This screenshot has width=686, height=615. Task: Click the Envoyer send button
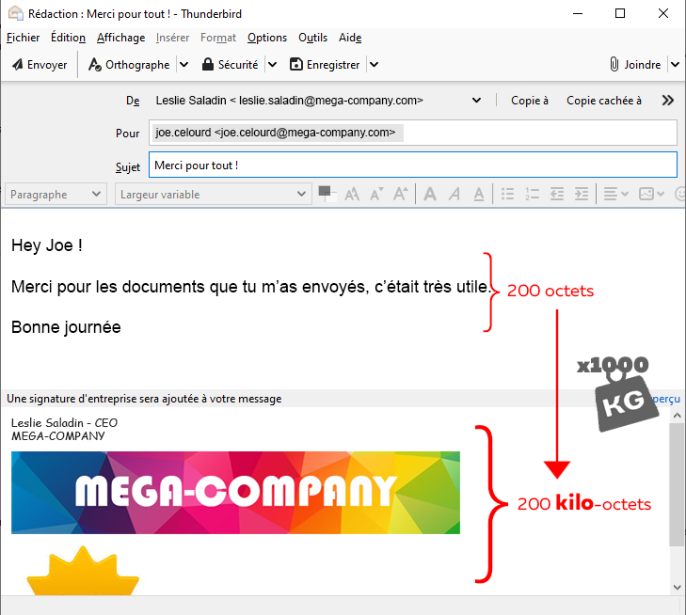pyautogui.click(x=40, y=65)
